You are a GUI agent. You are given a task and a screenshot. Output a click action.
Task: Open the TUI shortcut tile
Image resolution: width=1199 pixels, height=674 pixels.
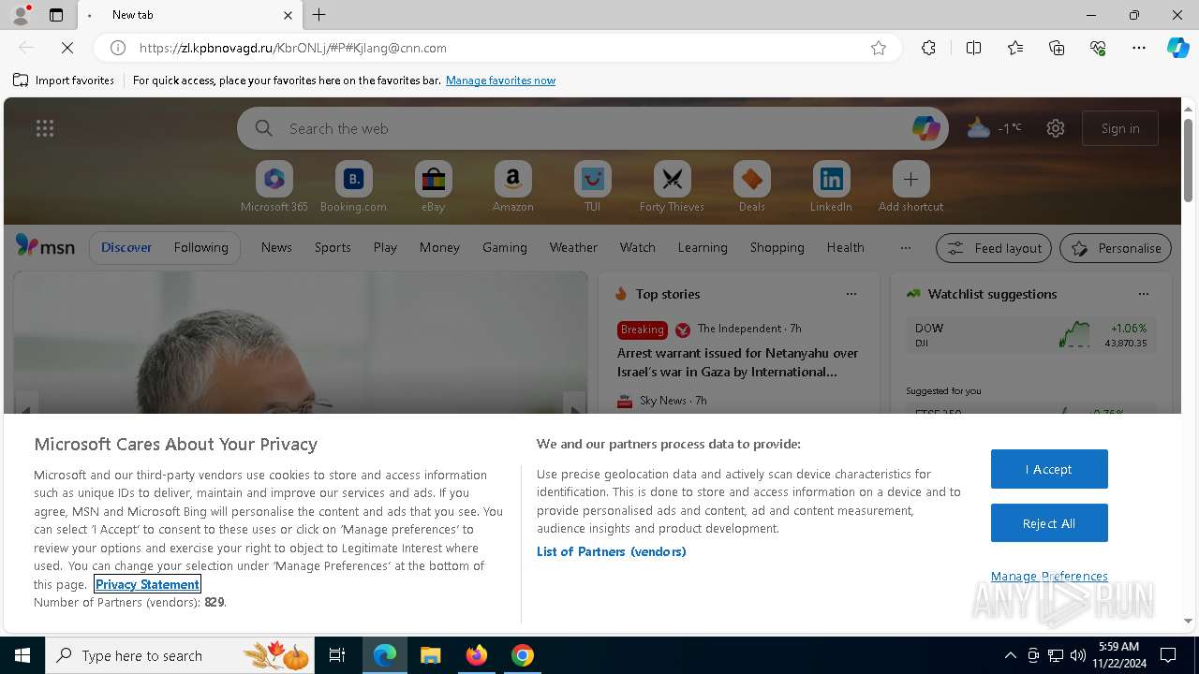coord(592,187)
